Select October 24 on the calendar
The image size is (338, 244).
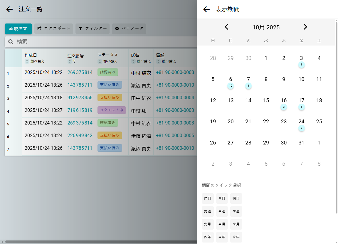[x=301, y=122]
